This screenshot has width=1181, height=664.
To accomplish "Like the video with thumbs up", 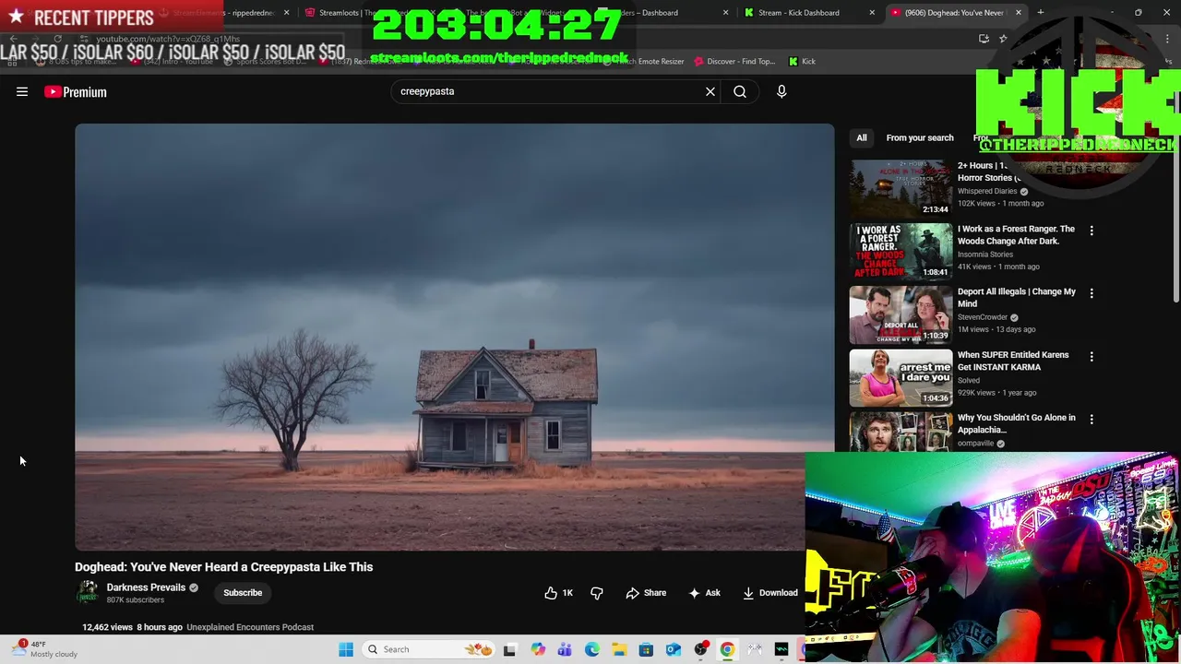I will [x=559, y=593].
